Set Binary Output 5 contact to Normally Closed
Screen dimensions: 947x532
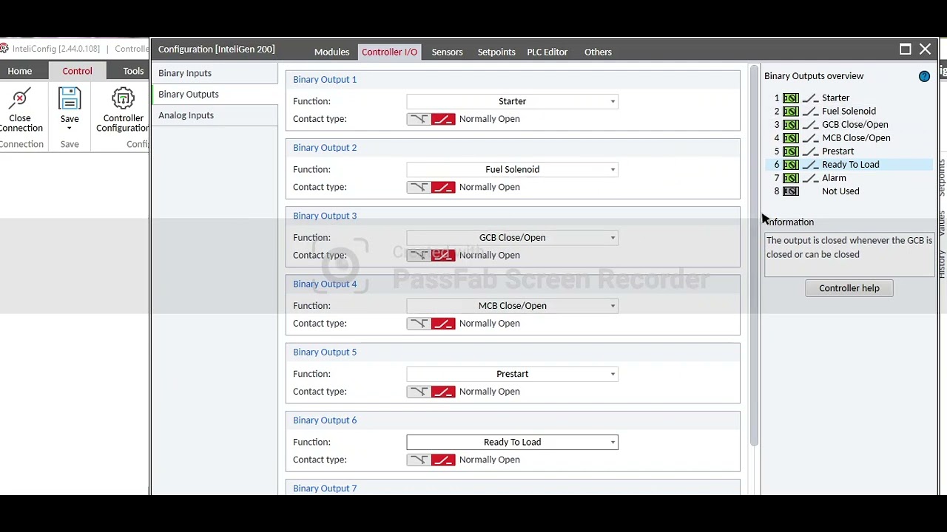[x=419, y=392]
